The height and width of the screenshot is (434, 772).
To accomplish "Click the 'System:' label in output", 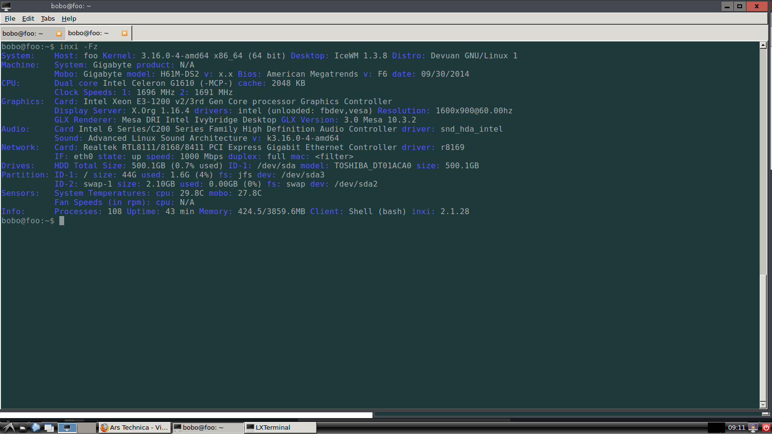I will point(18,56).
